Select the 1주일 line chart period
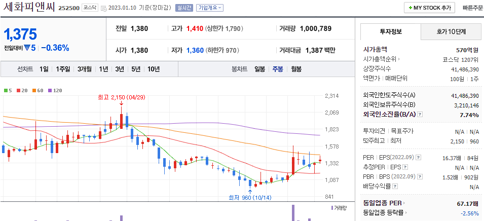The width and height of the screenshot is (484, 221). [x=63, y=69]
